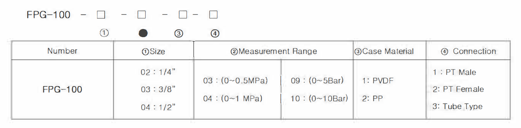Click the first empty box after FPG-100

(x=101, y=15)
